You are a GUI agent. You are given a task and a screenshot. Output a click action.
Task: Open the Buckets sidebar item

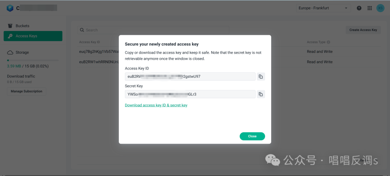click(x=22, y=26)
